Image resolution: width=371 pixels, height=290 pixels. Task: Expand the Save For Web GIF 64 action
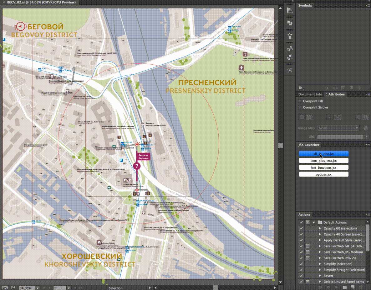tap(320, 246)
